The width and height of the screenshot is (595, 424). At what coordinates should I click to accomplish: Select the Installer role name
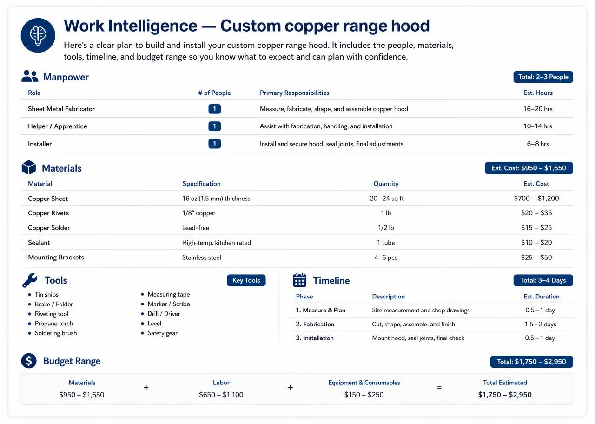click(40, 144)
